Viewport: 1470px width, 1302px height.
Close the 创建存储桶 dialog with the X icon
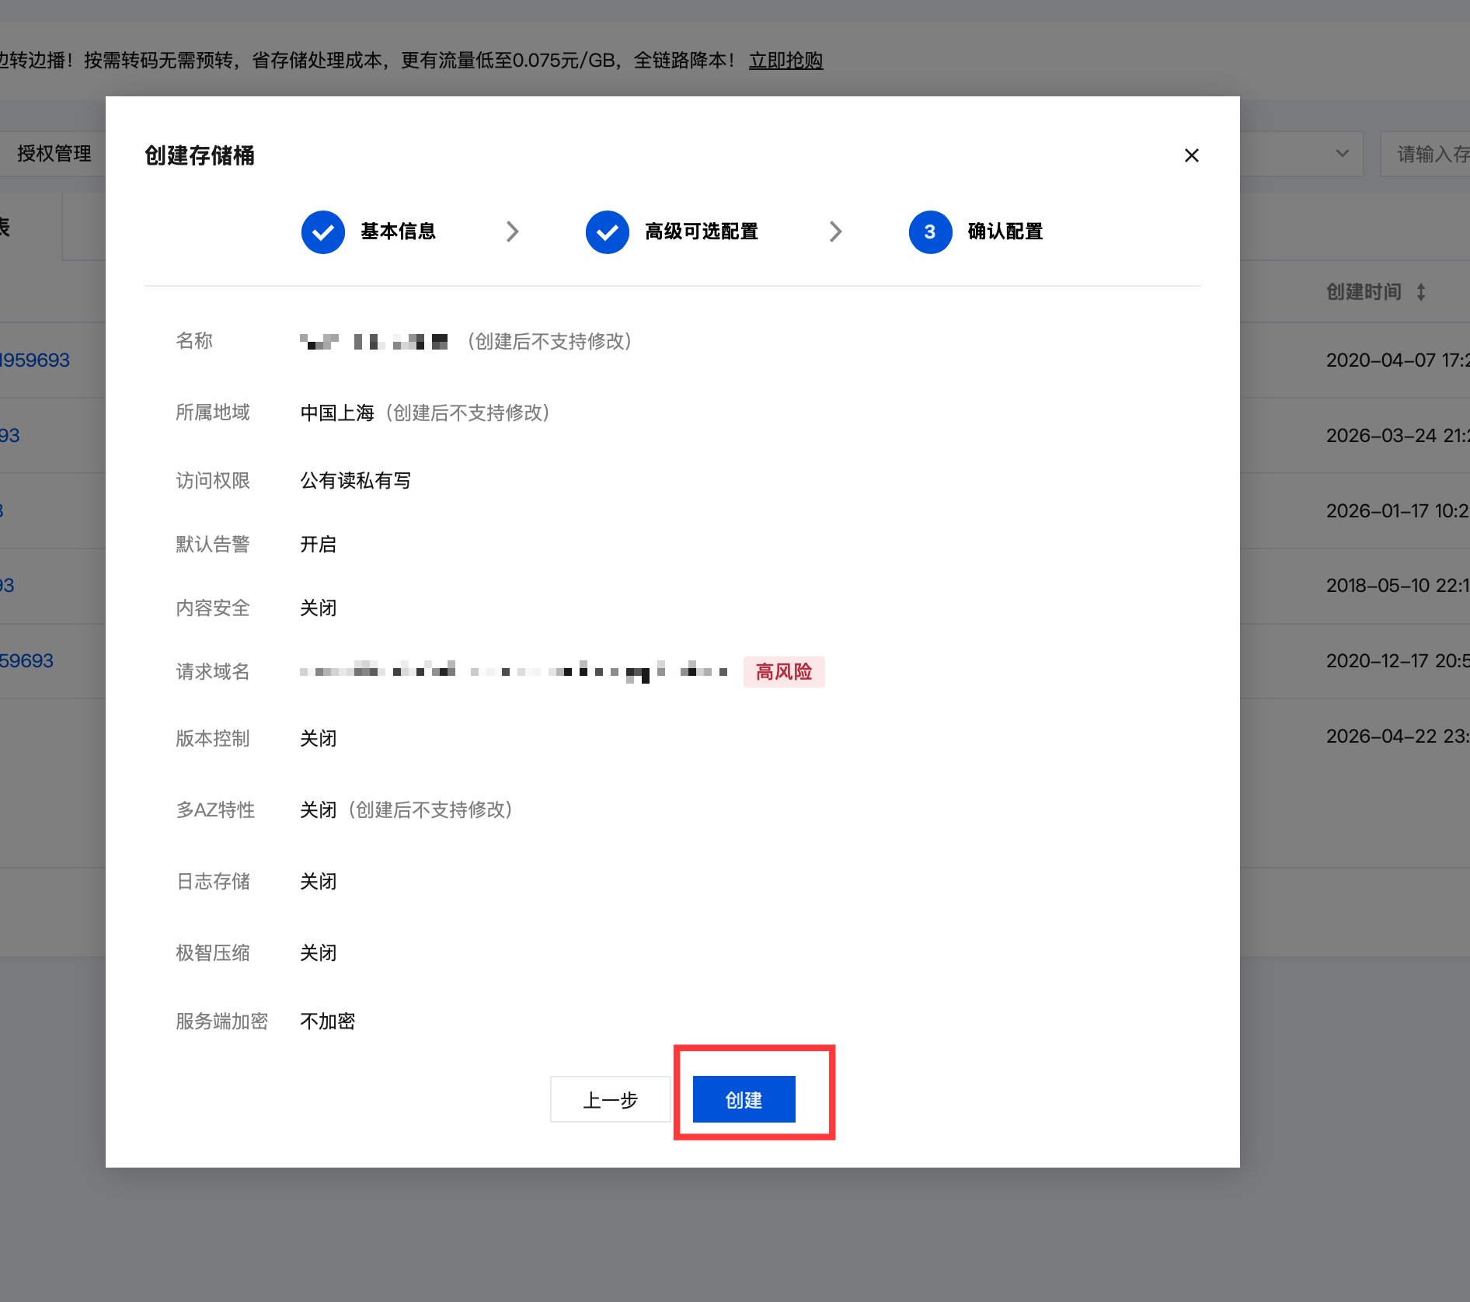click(x=1191, y=155)
